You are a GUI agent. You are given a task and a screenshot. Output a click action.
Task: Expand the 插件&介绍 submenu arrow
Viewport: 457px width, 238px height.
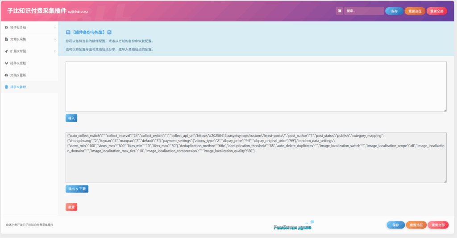(x=55, y=27)
